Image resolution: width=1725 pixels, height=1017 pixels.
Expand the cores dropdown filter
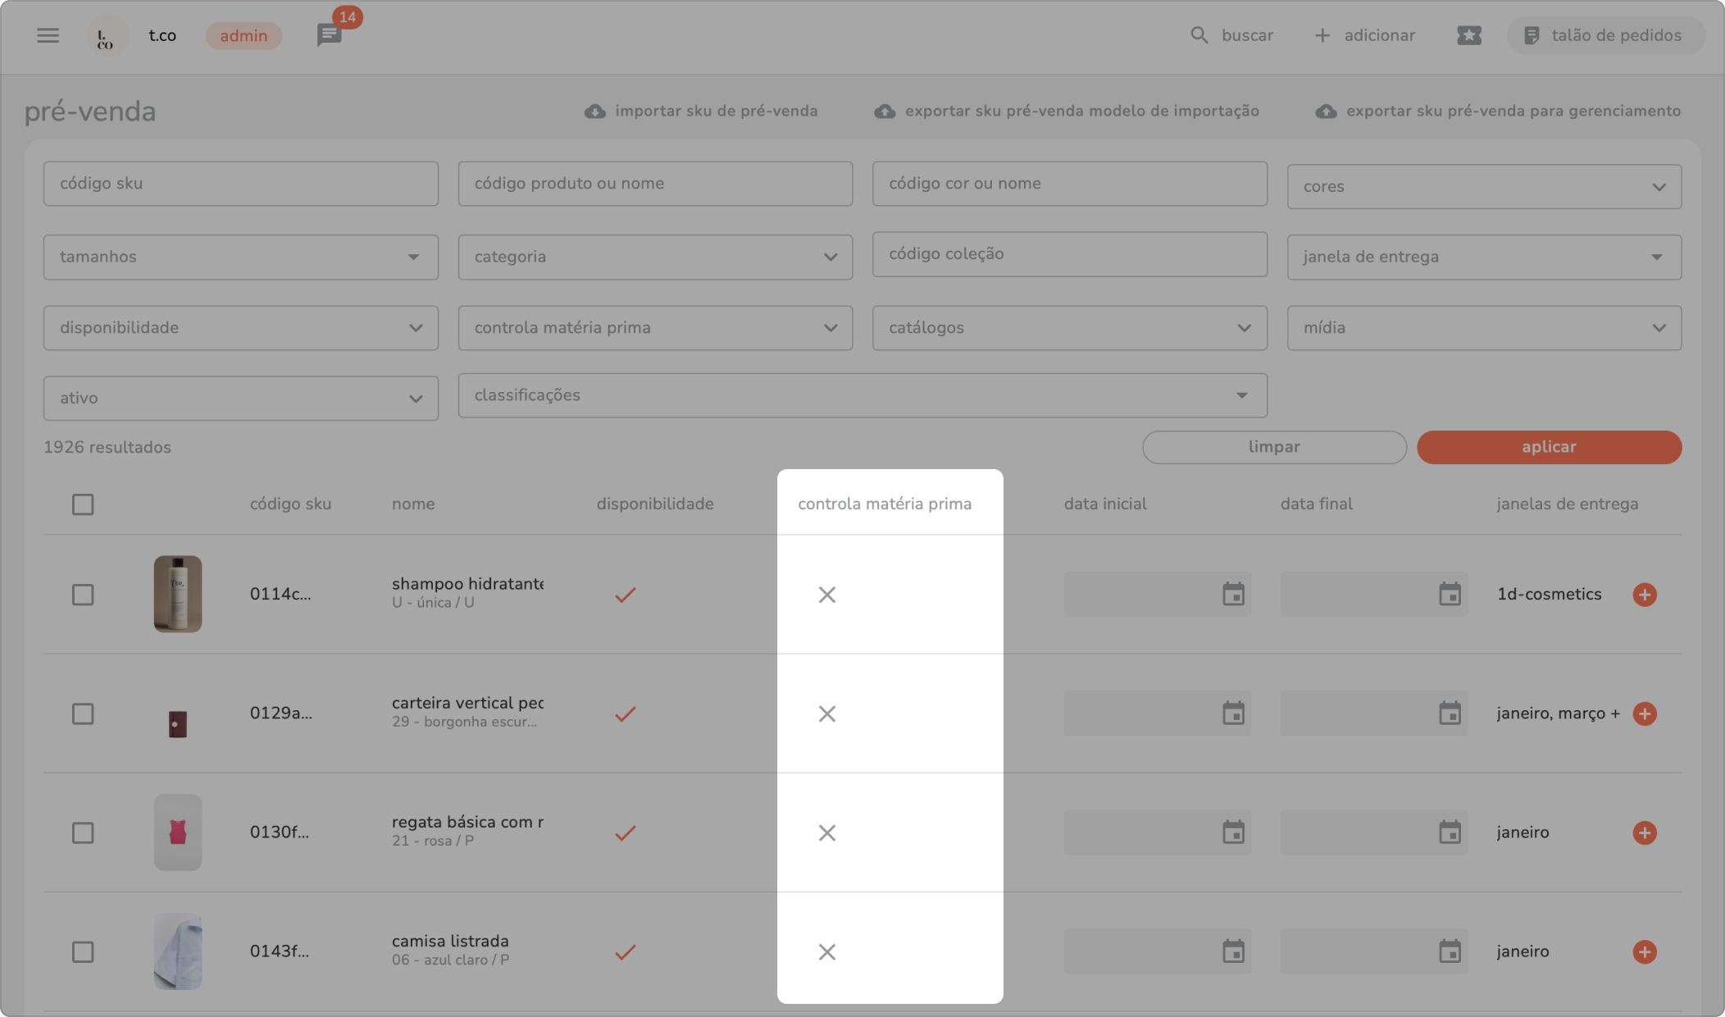coord(1483,187)
